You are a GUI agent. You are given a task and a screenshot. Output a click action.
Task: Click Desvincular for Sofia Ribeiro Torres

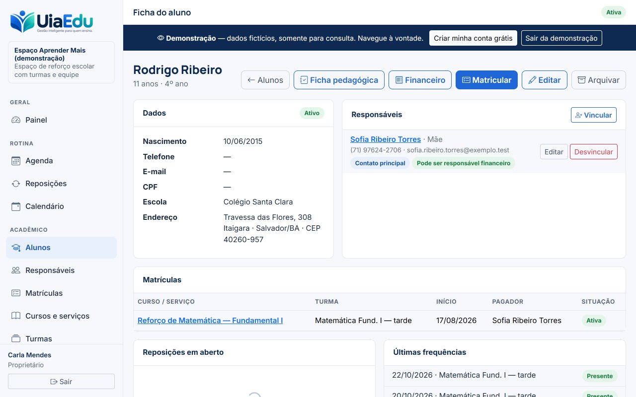pyautogui.click(x=594, y=152)
